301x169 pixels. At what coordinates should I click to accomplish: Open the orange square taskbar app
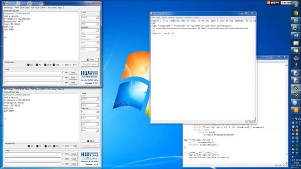pyautogui.click(x=296, y=110)
